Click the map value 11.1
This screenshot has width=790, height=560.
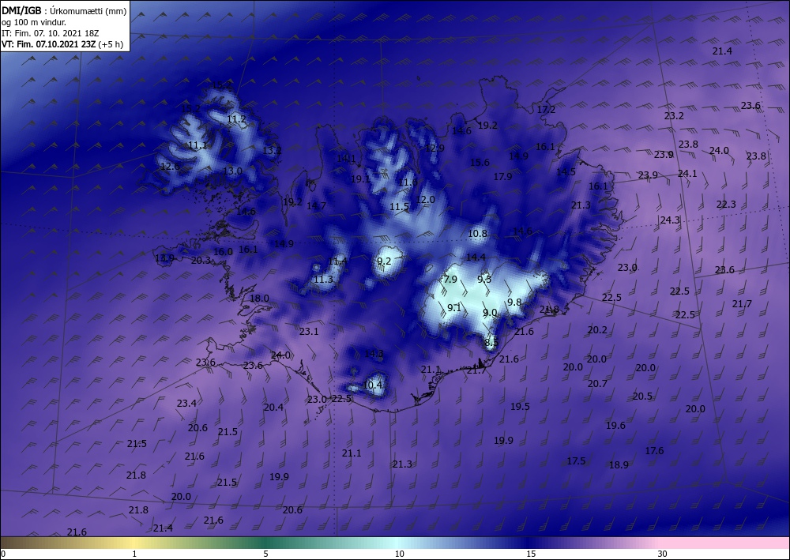tap(197, 145)
